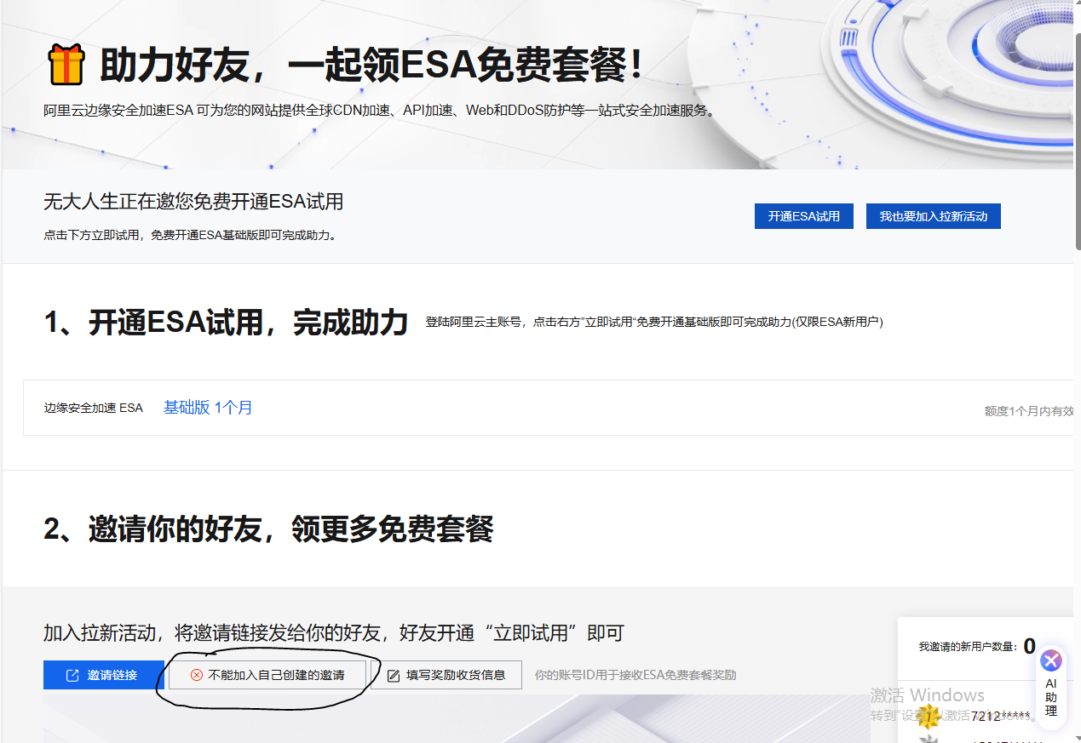Open the 基础版 1个月 link

point(208,408)
